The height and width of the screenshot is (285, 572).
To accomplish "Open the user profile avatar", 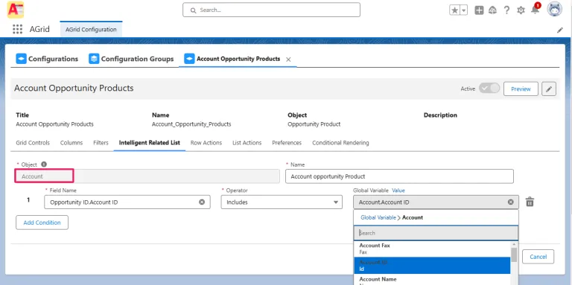I will click(554, 9).
